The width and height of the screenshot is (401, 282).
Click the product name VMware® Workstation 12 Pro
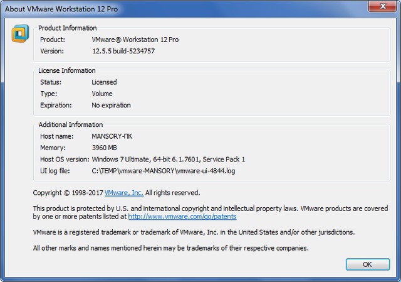135,40
